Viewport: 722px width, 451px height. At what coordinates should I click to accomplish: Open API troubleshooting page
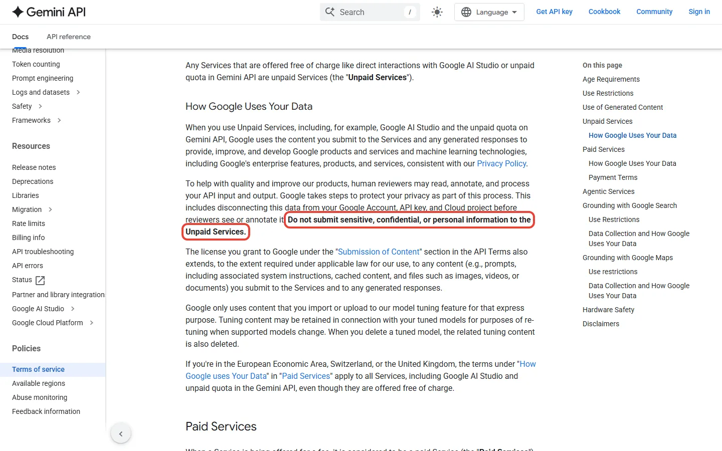tap(43, 252)
